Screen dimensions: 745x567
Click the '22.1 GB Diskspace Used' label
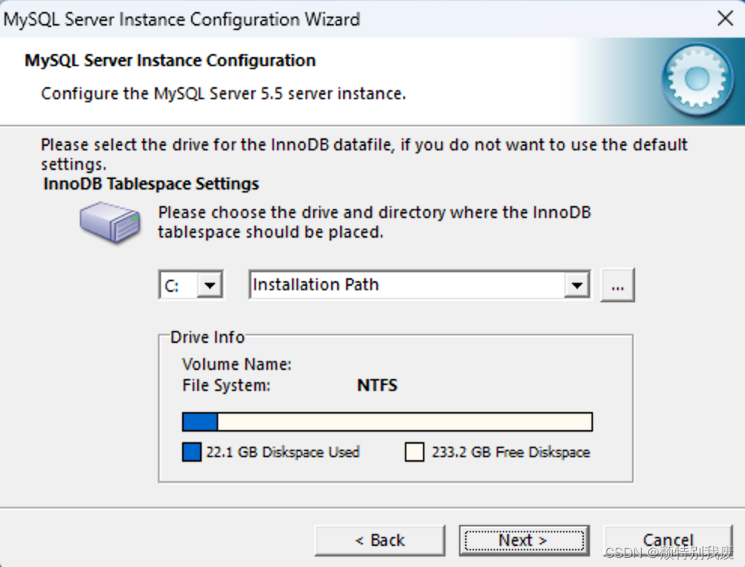tap(283, 452)
